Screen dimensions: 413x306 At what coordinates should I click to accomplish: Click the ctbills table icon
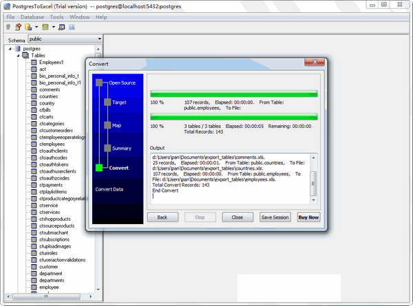(x=34, y=110)
